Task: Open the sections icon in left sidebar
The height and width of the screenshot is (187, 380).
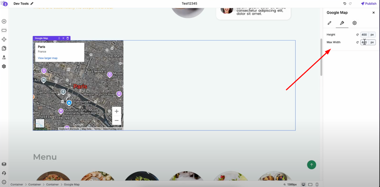Action: tap(4, 30)
